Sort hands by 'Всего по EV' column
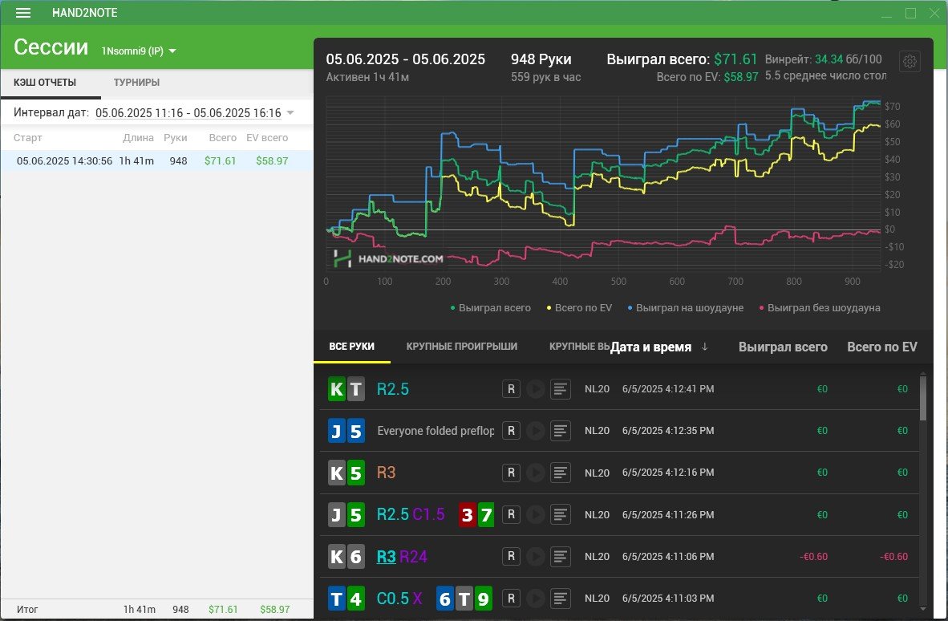This screenshot has width=948, height=621. tap(882, 347)
